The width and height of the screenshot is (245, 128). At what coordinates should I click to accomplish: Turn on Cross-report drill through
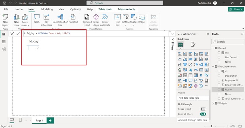203,109
